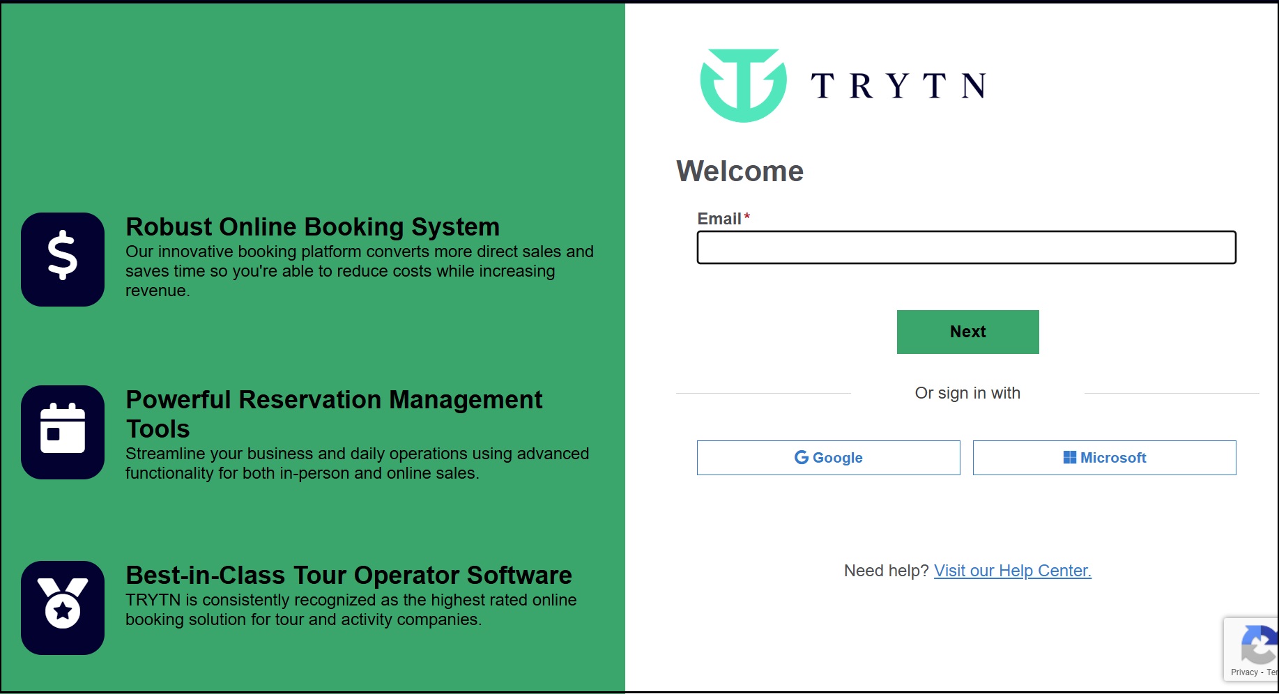Click the green Next button
Screen dimensions: 1279x694
[x=967, y=332]
